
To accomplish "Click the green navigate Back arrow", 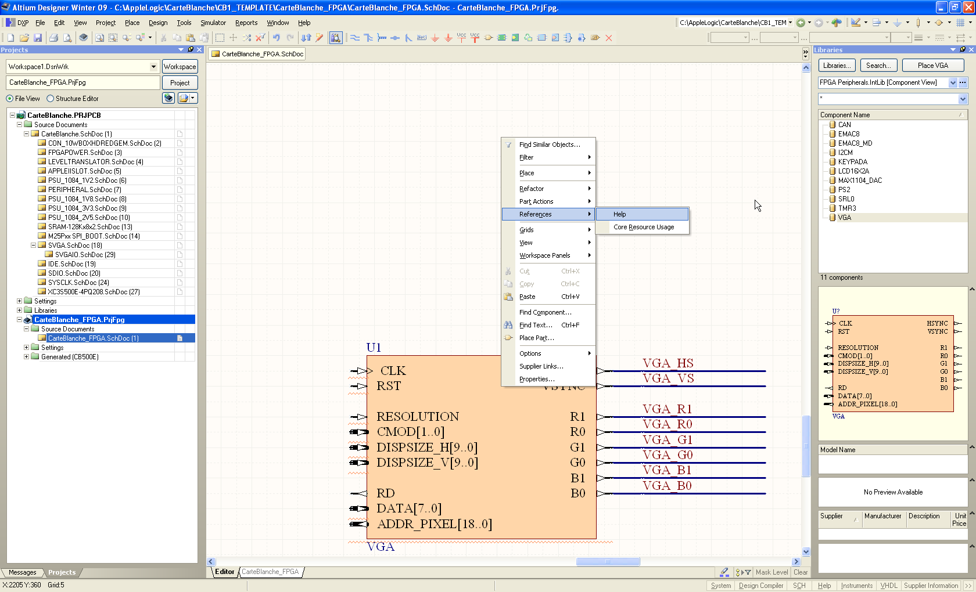I will tap(801, 23).
